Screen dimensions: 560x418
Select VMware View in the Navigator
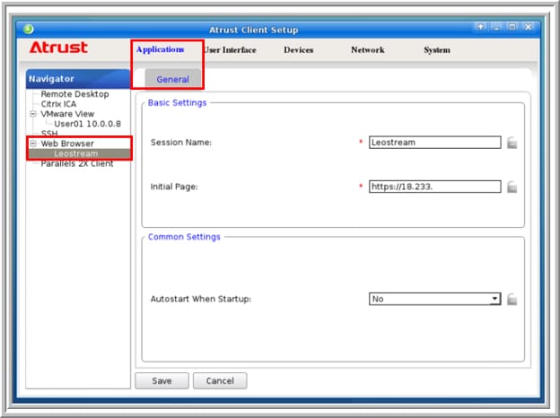(x=67, y=114)
